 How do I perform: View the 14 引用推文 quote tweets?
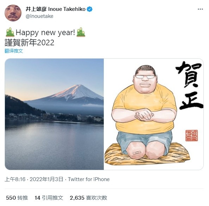pyautogui.click(x=49, y=198)
